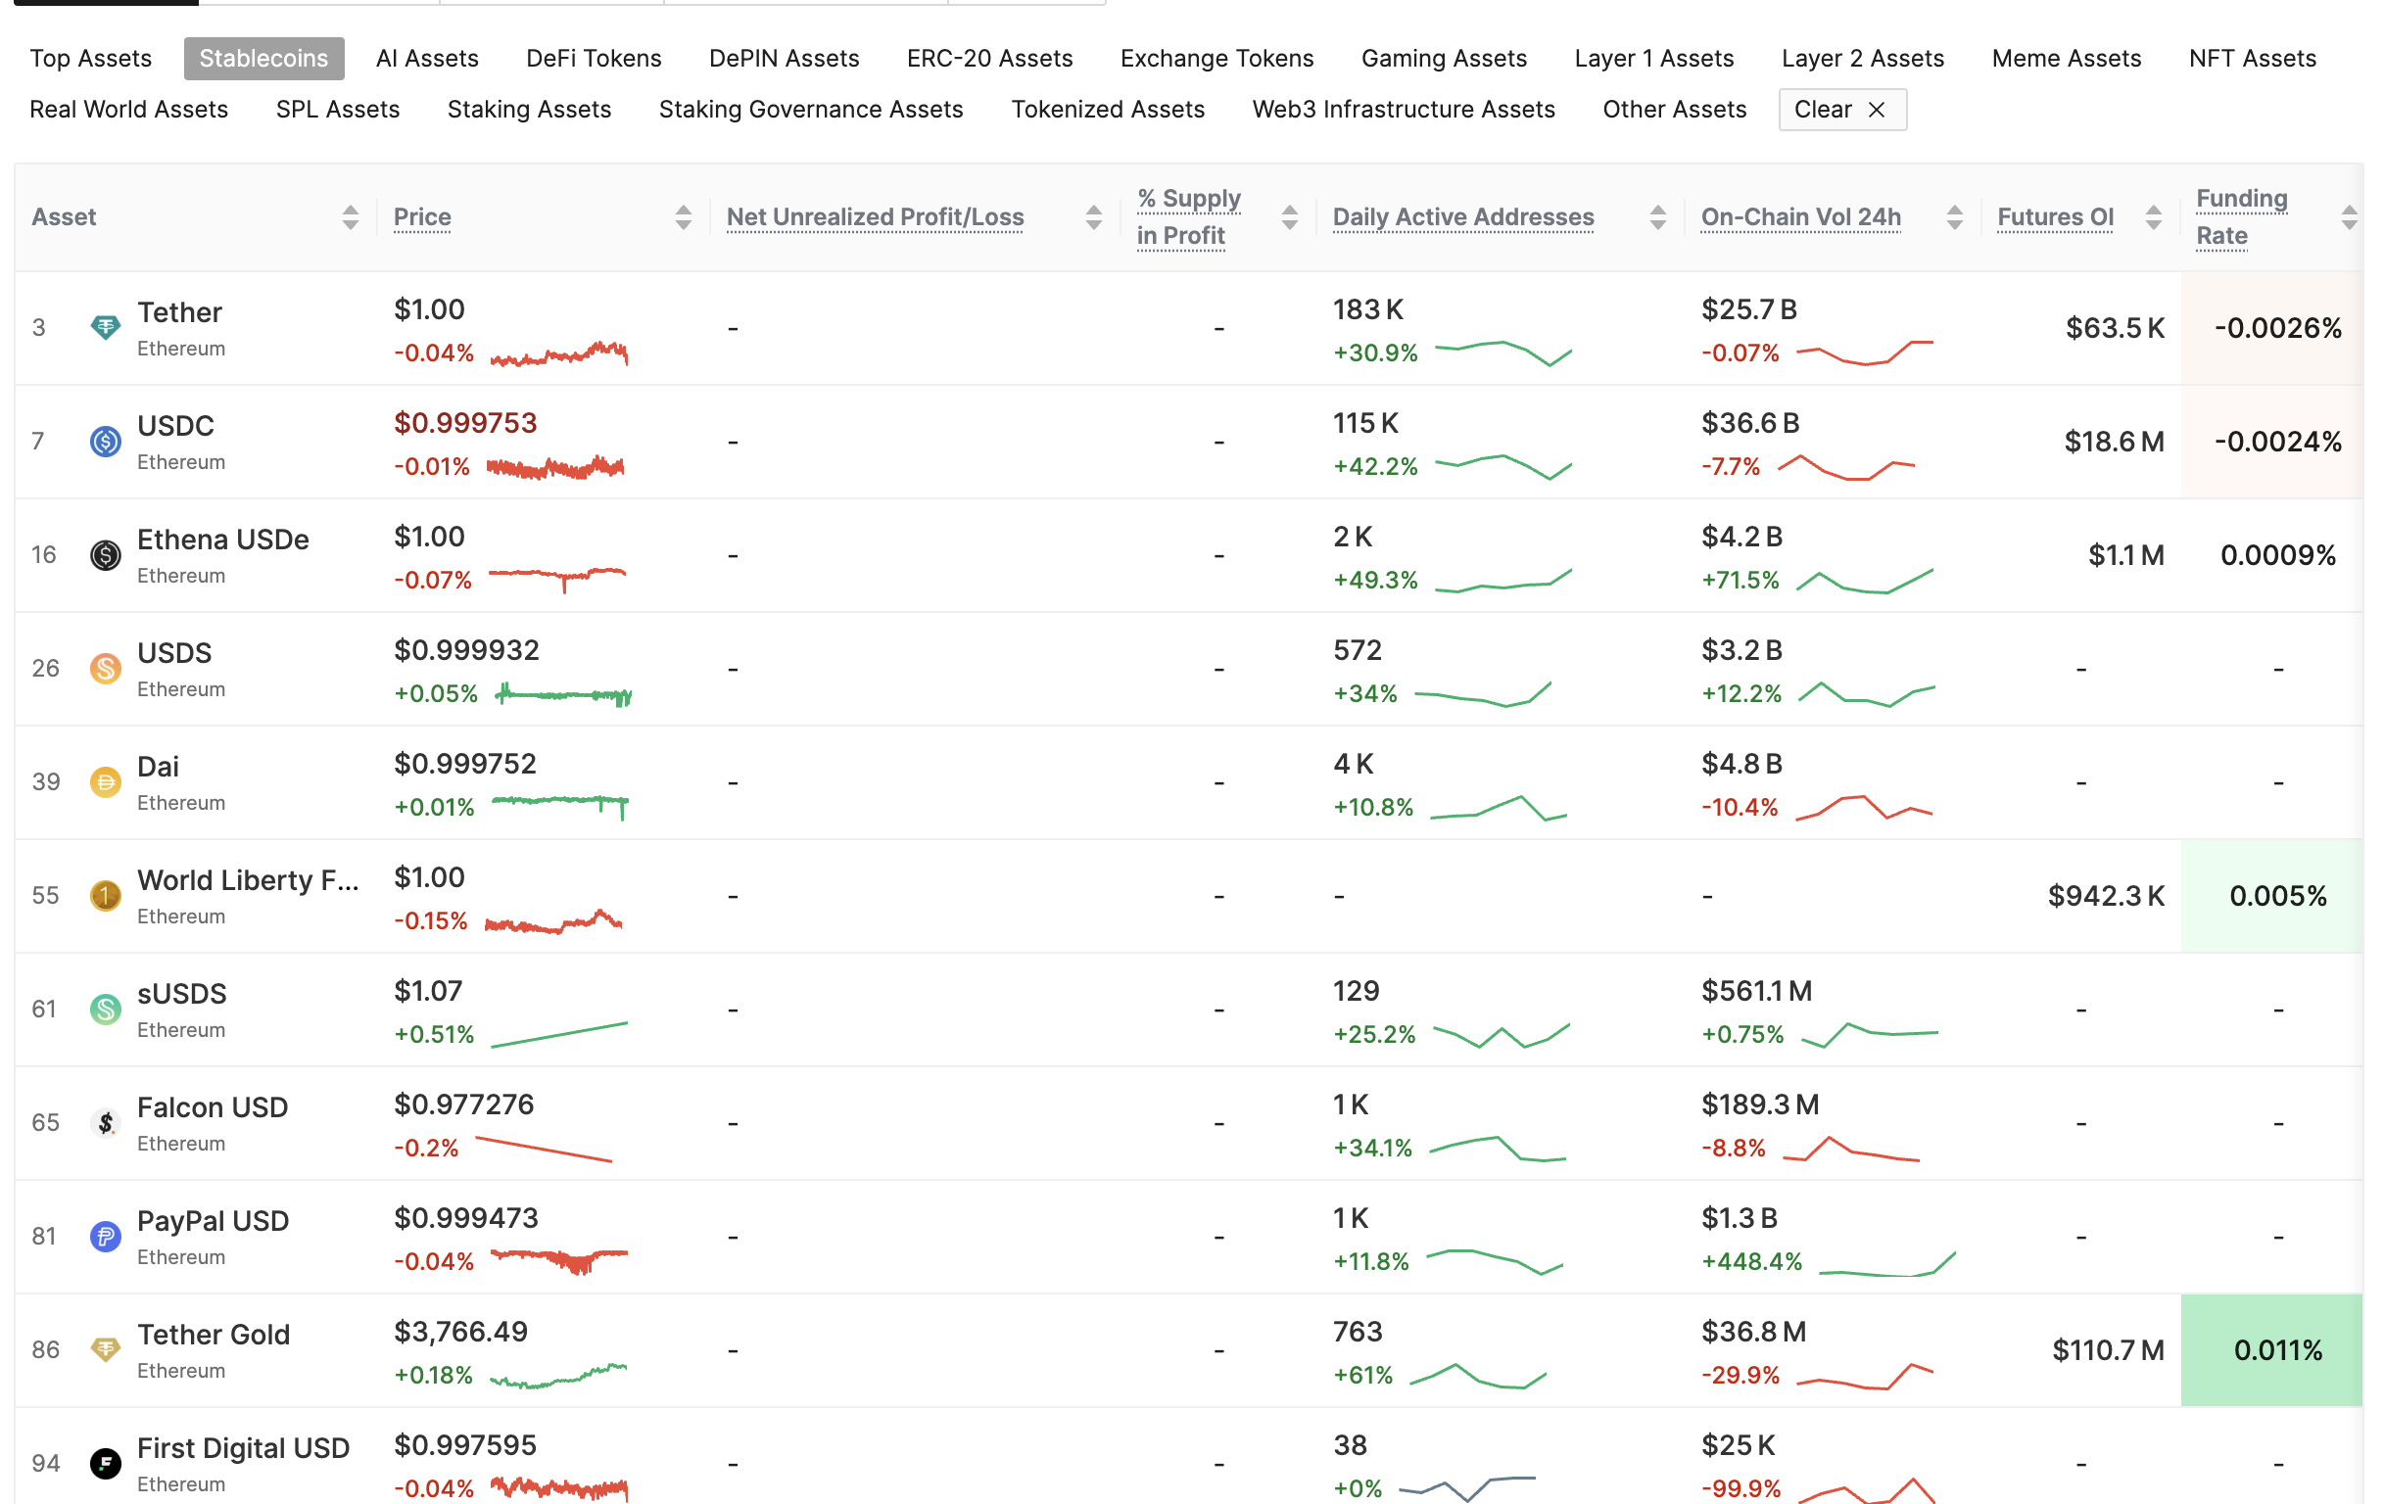Select the Staking Assets filter
This screenshot has width=2384, height=1504.
(x=530, y=110)
